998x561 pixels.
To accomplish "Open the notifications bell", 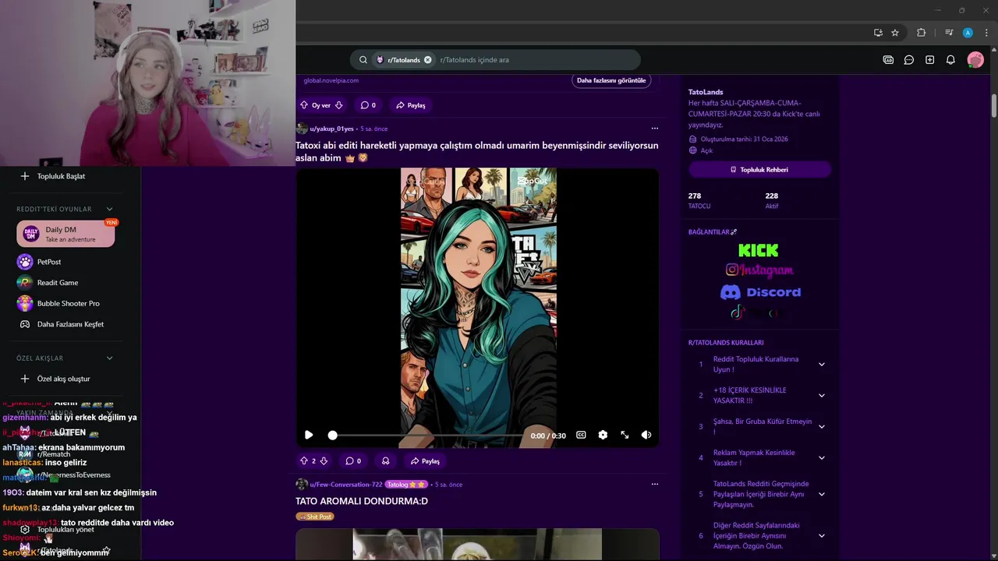I will [950, 60].
